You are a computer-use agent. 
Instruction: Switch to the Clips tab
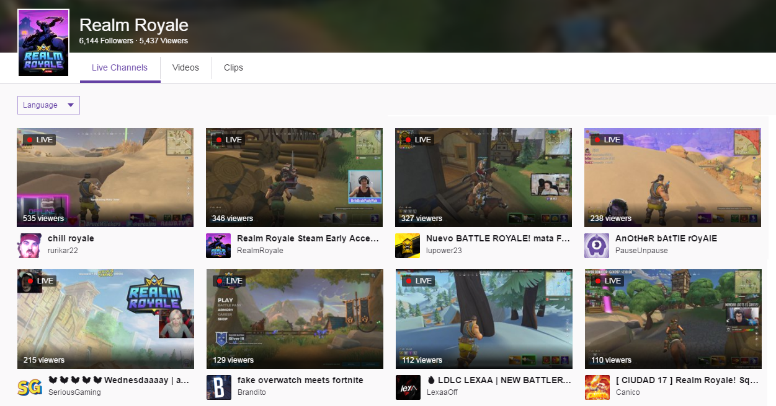click(x=233, y=68)
